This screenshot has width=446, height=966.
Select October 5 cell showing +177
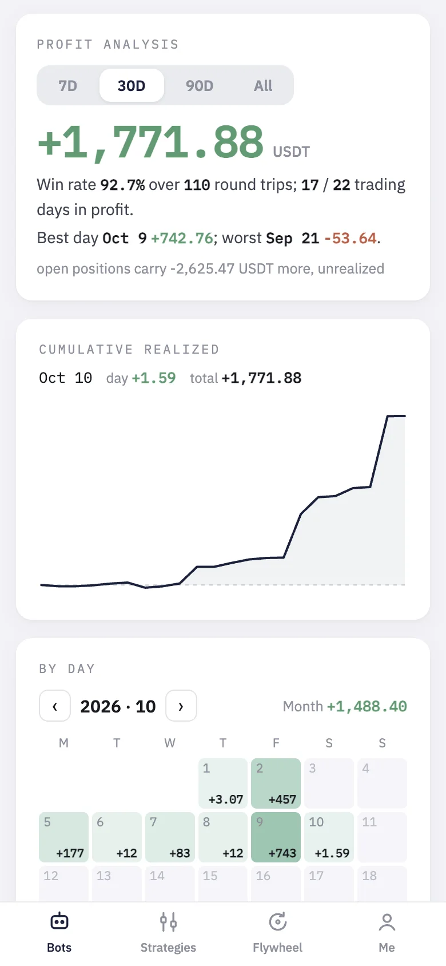(x=63, y=837)
